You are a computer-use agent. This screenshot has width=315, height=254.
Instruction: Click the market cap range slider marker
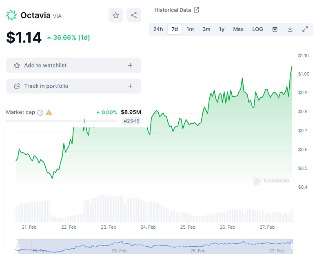pyautogui.click(x=84, y=121)
